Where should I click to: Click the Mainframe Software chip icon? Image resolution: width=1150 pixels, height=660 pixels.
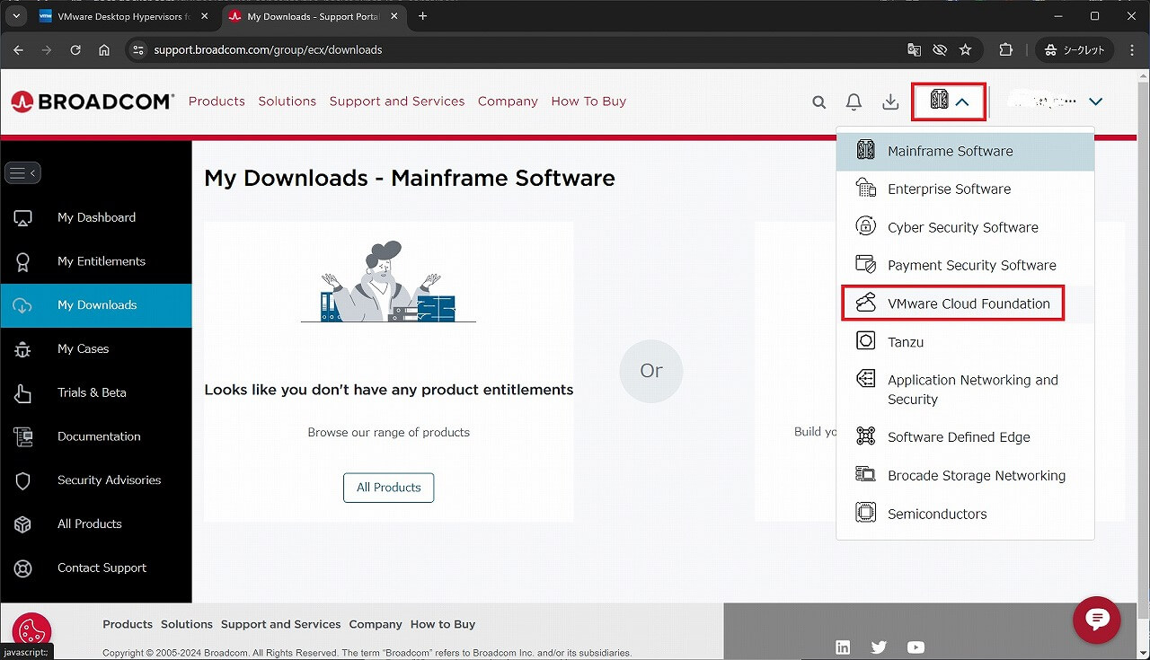pyautogui.click(x=865, y=150)
